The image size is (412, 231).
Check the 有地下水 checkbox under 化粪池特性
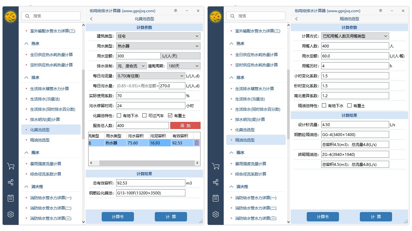(119, 116)
